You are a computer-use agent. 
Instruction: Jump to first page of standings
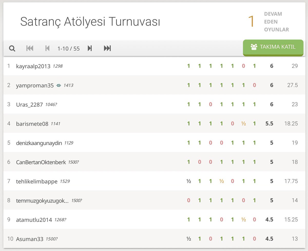click(30, 48)
